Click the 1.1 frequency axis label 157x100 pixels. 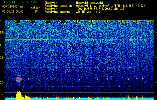pos(2,32)
